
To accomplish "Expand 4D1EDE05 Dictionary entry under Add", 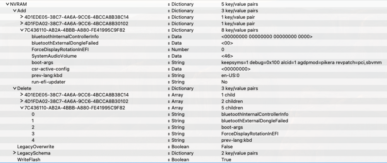I will 22,17.
